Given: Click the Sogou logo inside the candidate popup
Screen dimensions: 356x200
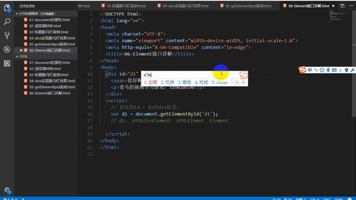Looking at the screenshot, I should [244, 75].
